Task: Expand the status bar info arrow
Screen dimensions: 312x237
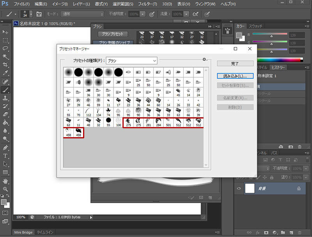Action: [x=91, y=218]
